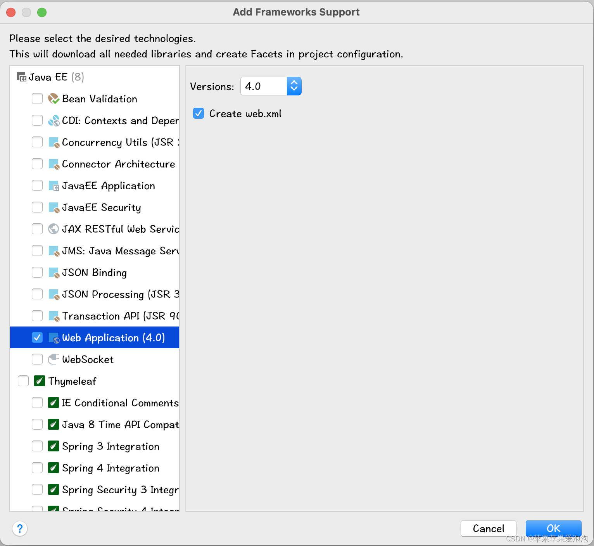The image size is (594, 546).
Task: Check the JAX RESTful Web Services checkbox
Action: point(37,229)
